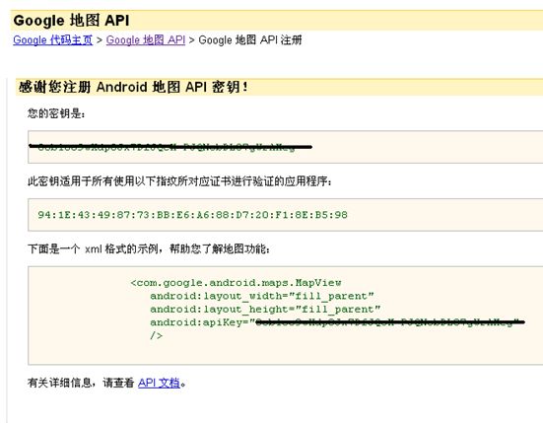Click the 感谢您注册 Android 地图 API 密钥 heading
This screenshot has height=423, width=543.
133,87
